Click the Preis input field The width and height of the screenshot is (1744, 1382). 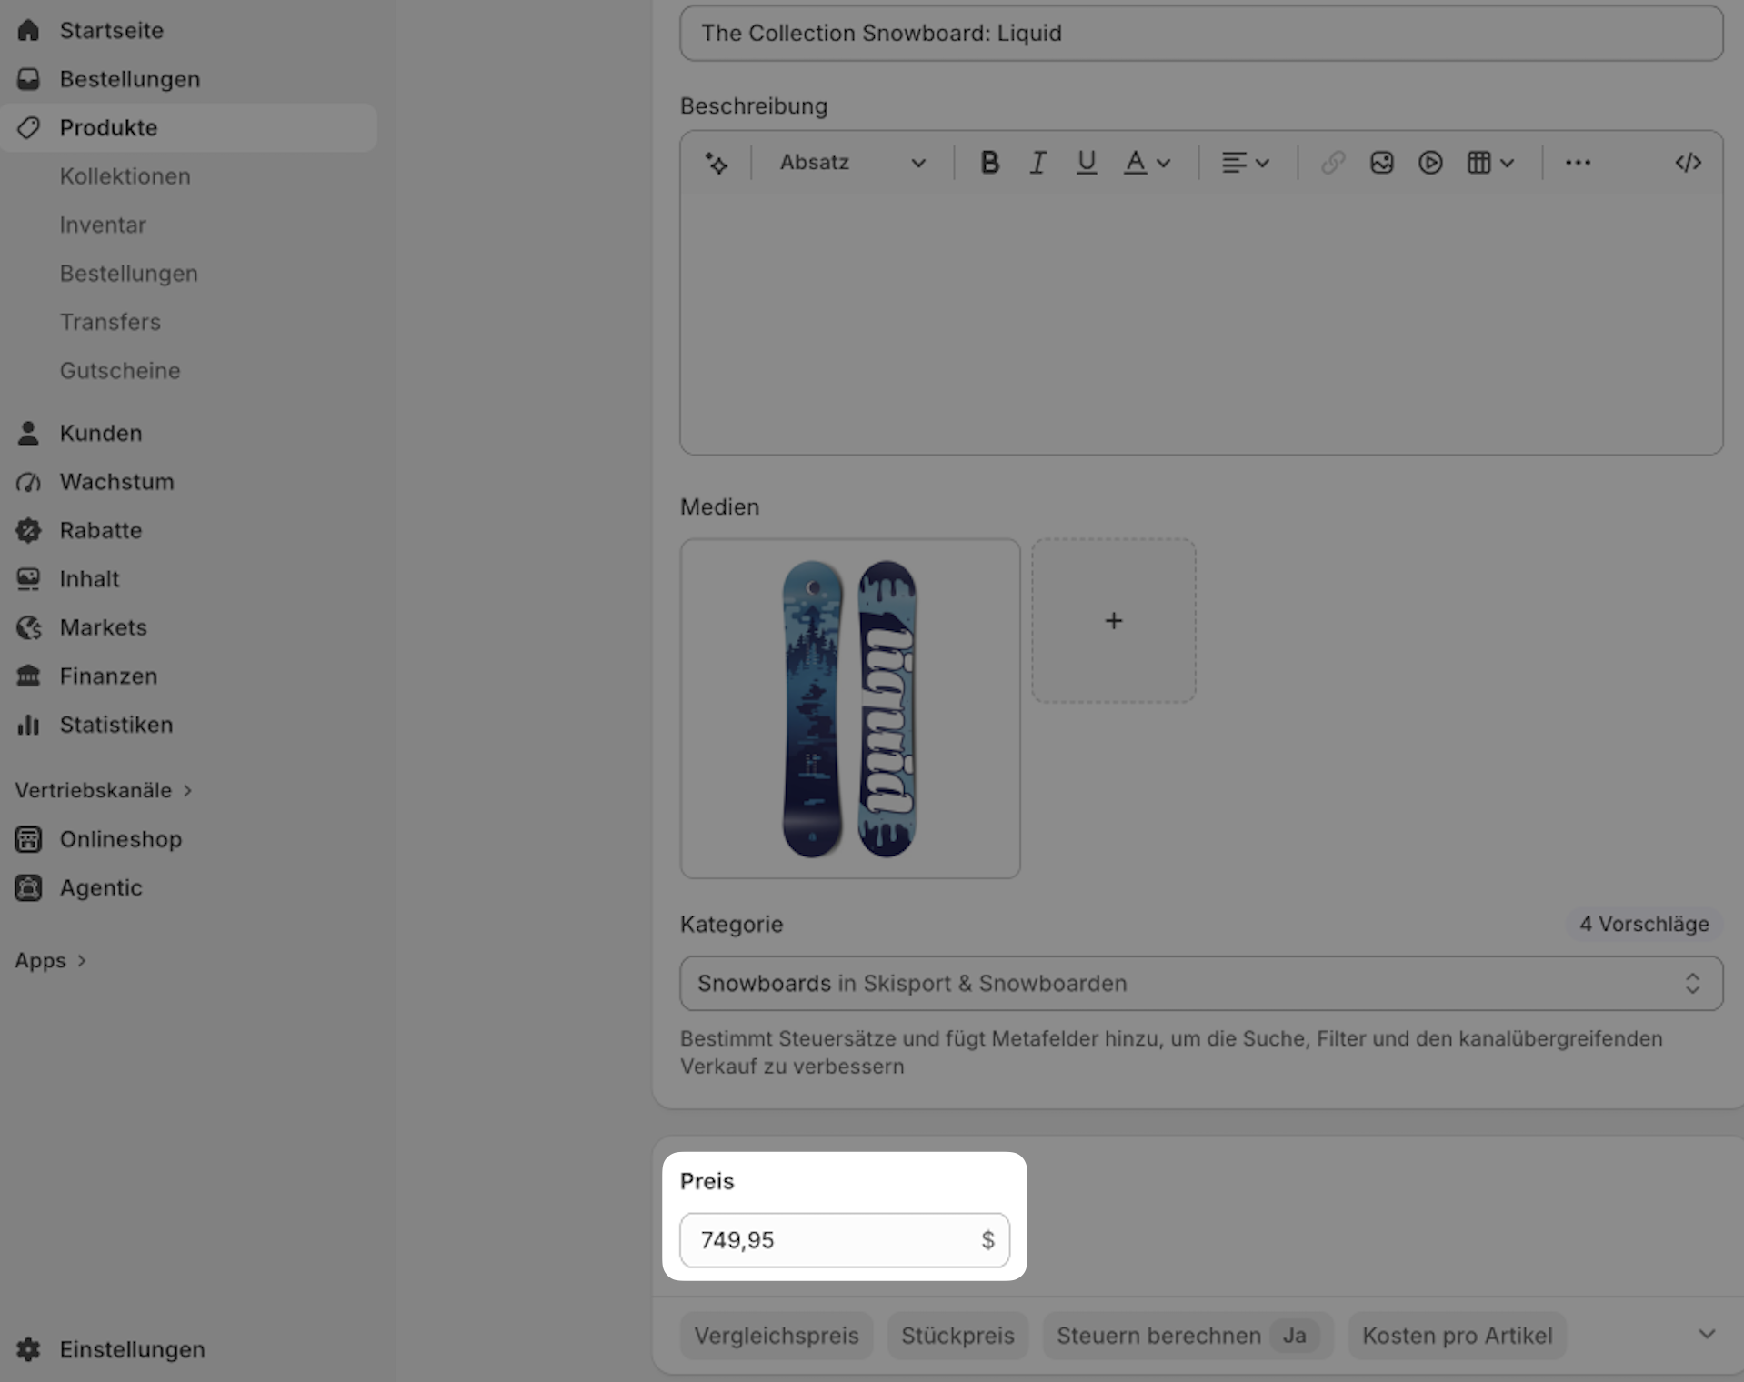point(845,1240)
